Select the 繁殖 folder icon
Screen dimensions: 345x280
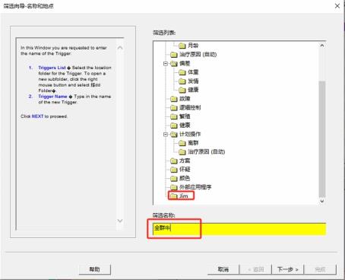coord(174,116)
